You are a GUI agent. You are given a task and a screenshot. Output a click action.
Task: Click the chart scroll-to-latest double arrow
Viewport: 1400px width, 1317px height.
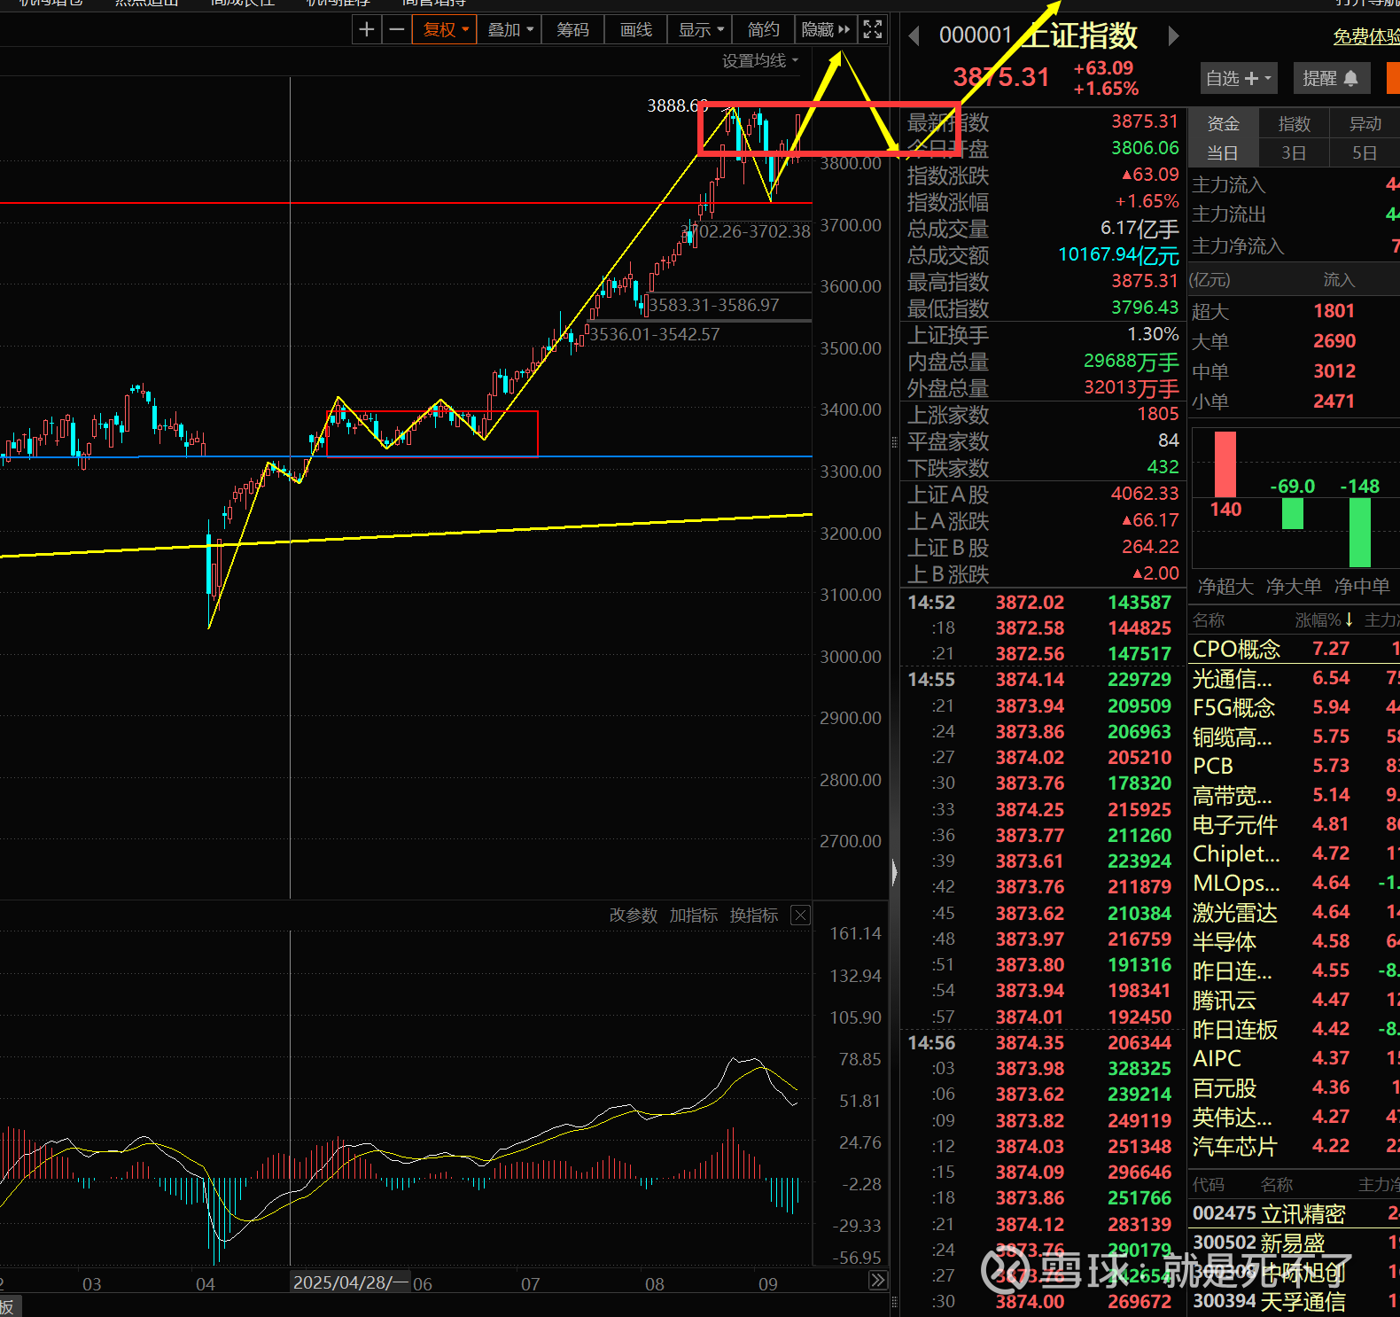coord(877,1280)
